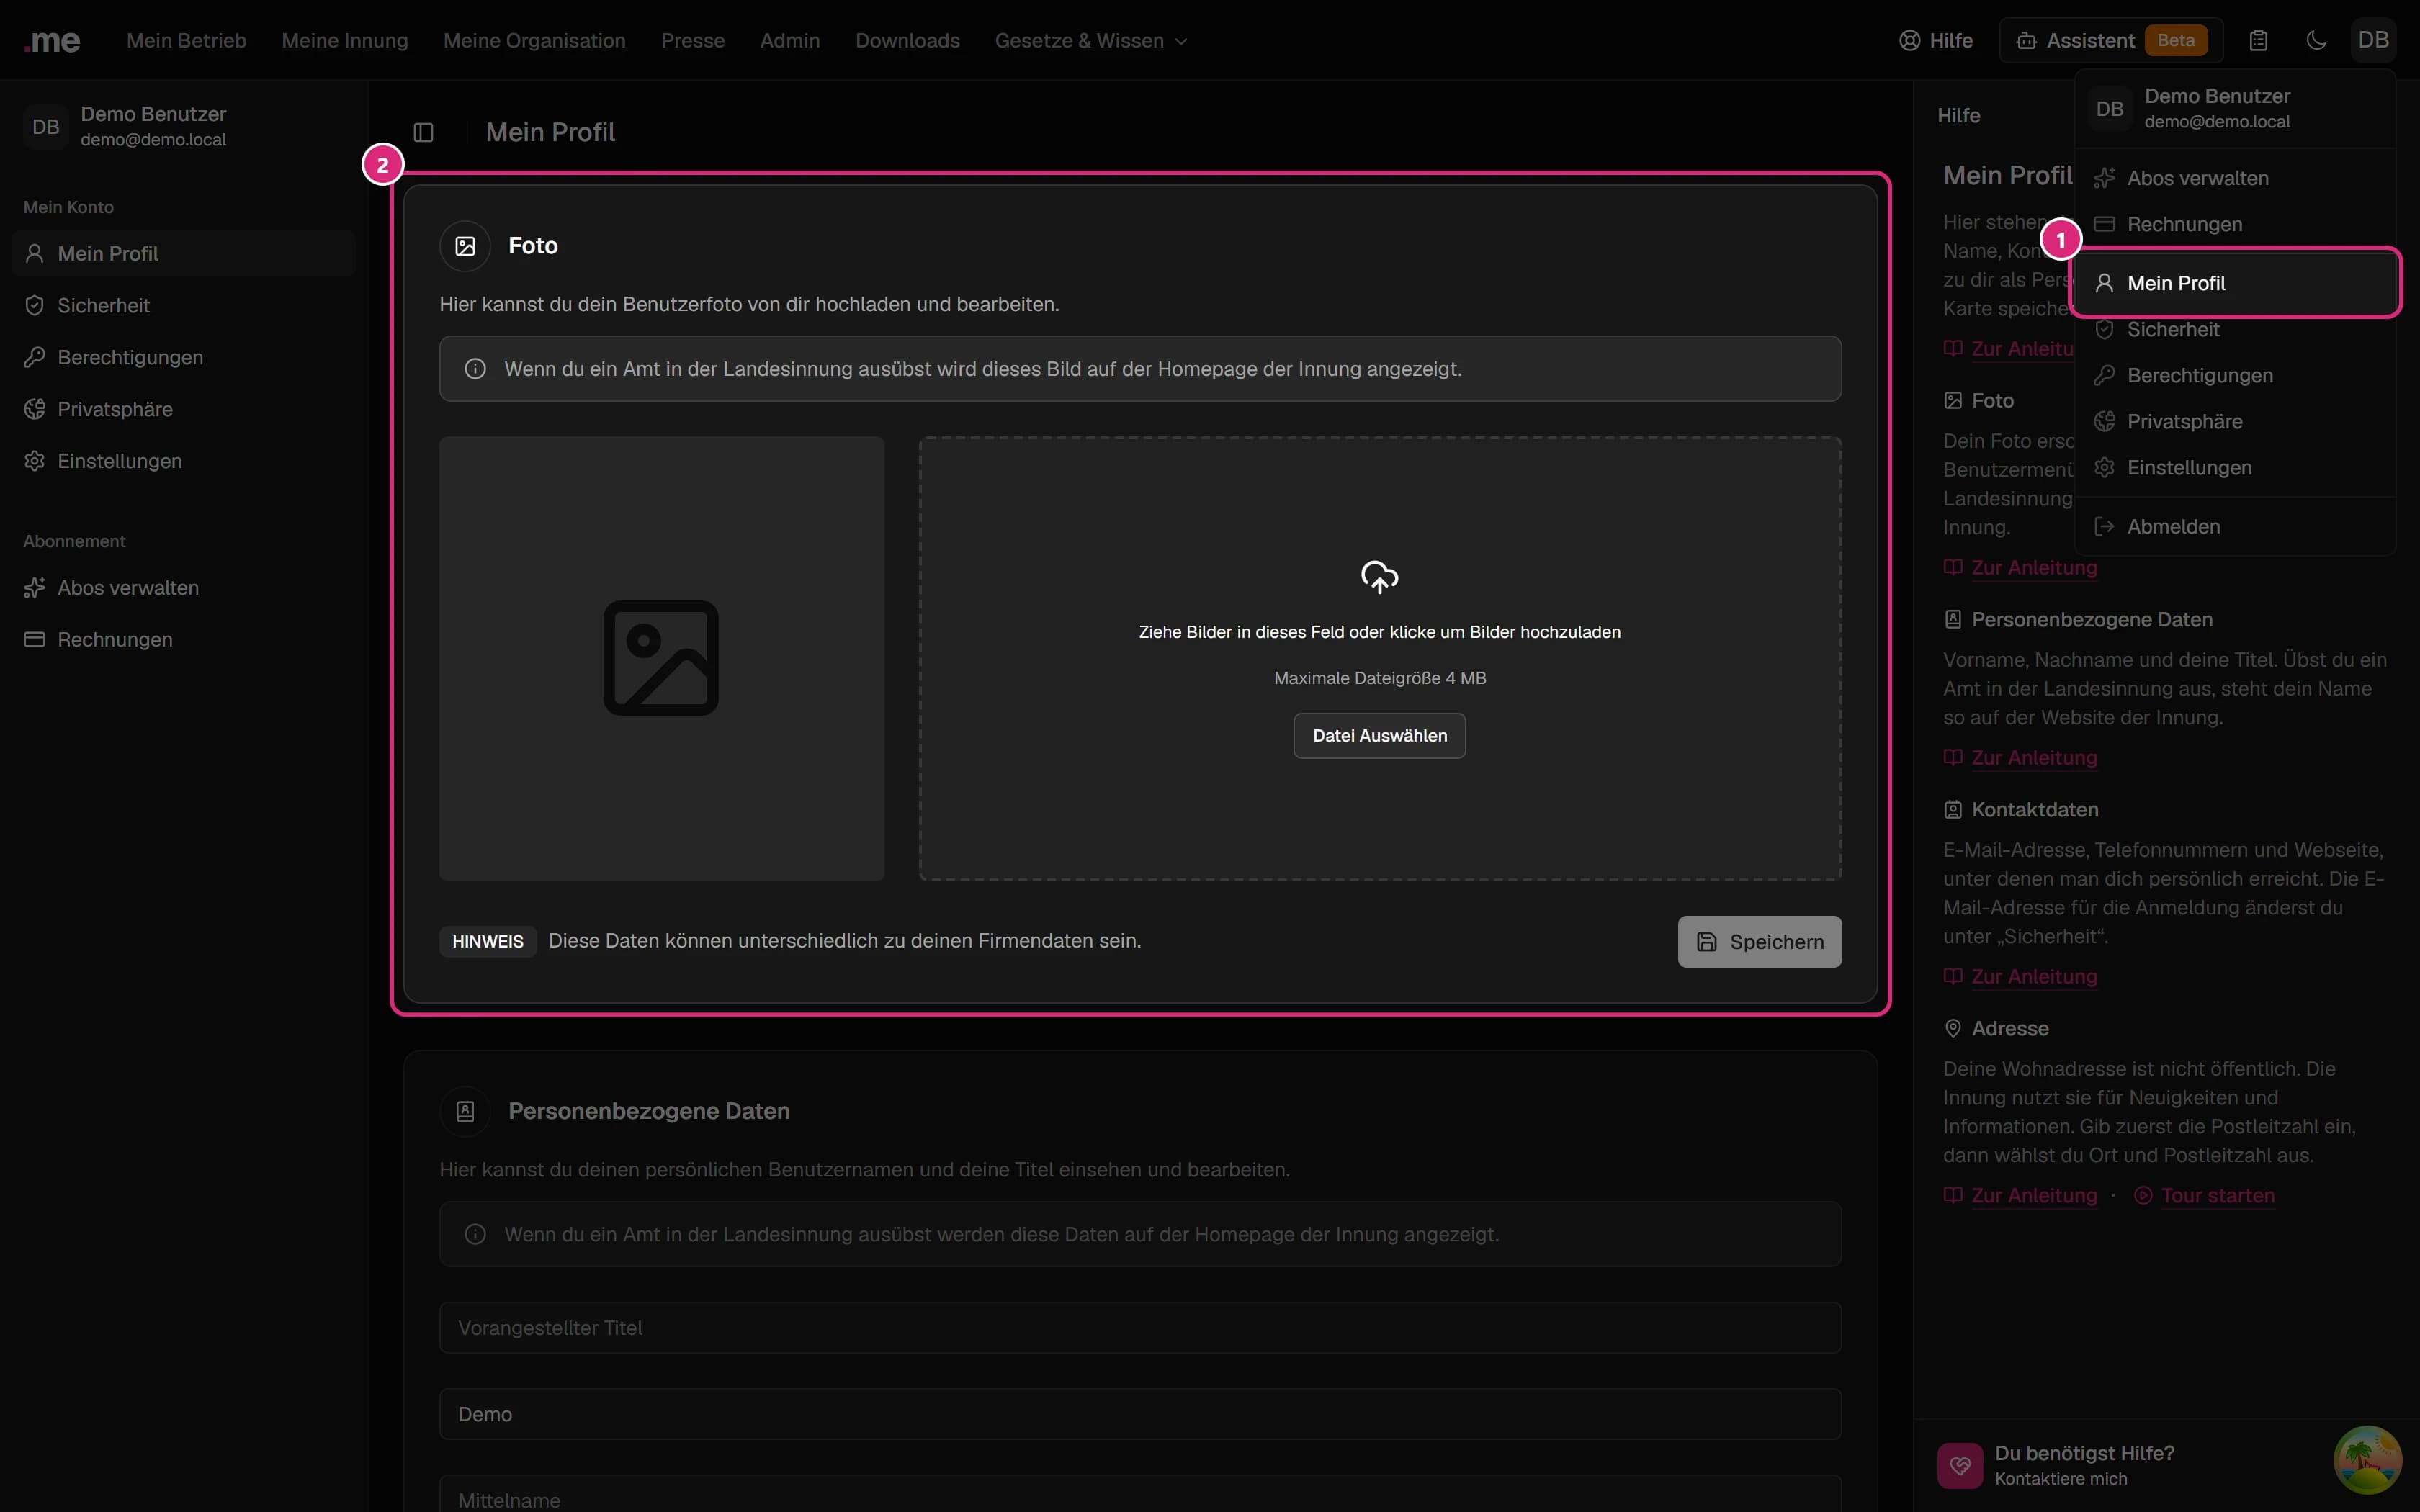Click the DB avatar in the top right

[2373, 41]
